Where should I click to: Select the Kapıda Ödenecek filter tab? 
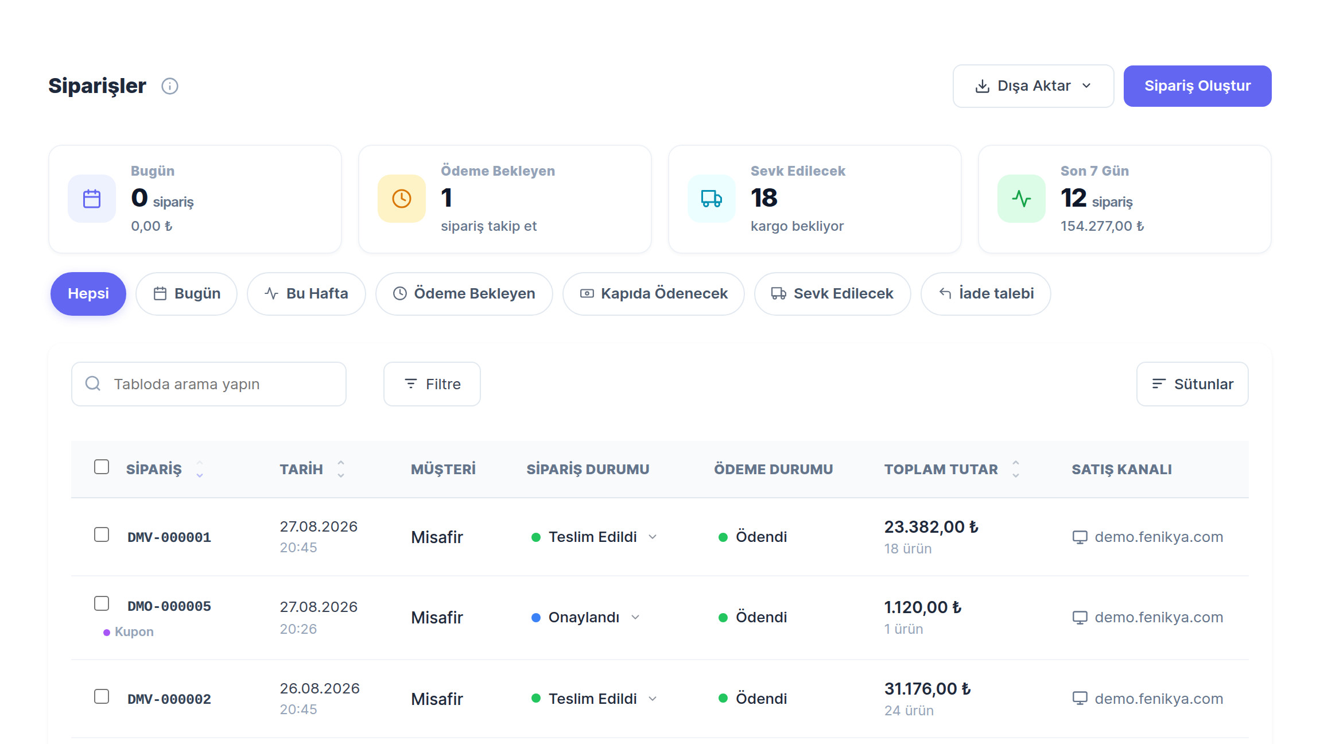(654, 294)
